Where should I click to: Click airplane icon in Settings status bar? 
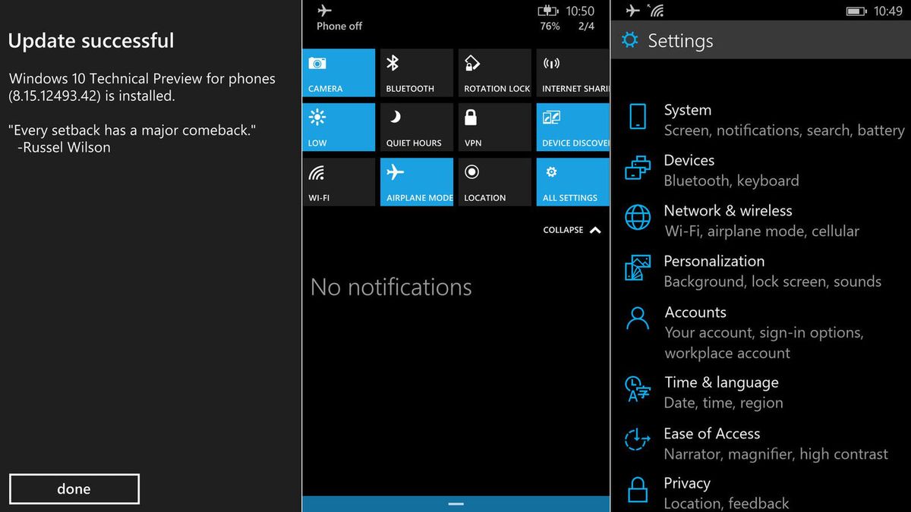632,11
